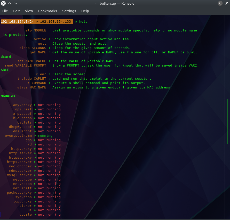The width and height of the screenshot is (230, 220).
Task: Click the 'clear' command text
Action: [41, 74]
